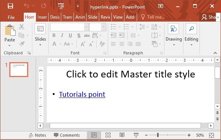This screenshot has height=140, width=221.
Task: Undo the last action
Action: click(x=26, y=6)
